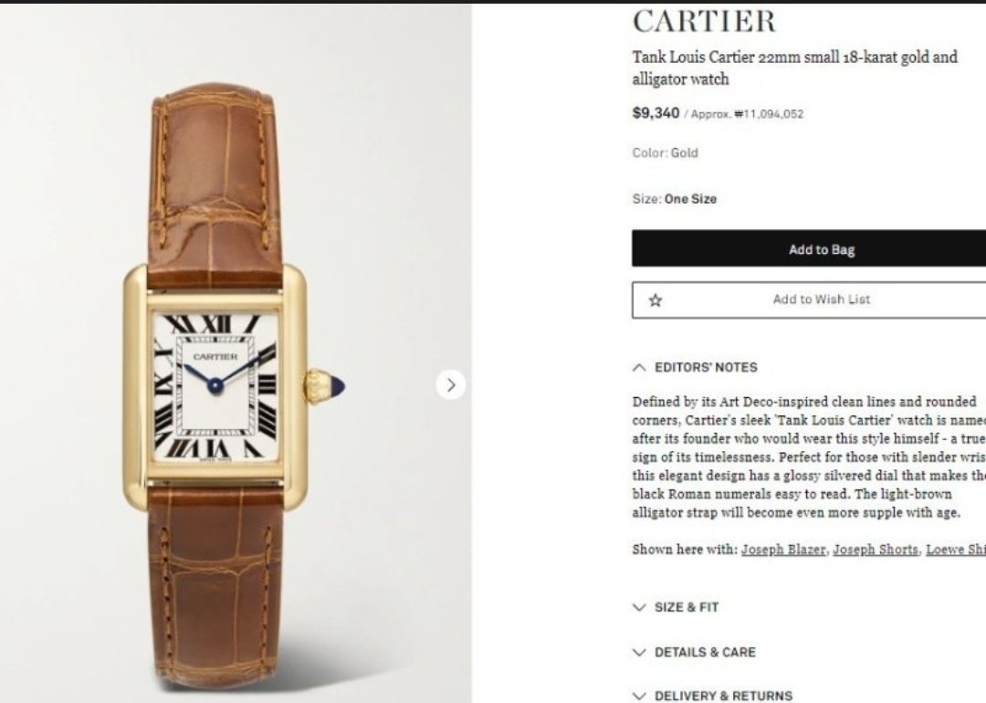
Task: Collapse the Editors' Notes chevron
Action: pos(639,368)
